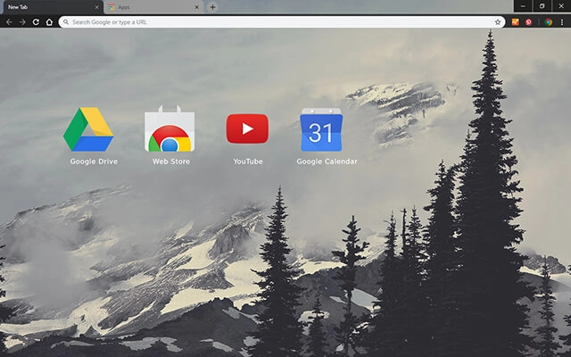Image resolution: width=571 pixels, height=357 pixels.
Task: Open the Chrome Web Store app icon
Action: pos(170,129)
